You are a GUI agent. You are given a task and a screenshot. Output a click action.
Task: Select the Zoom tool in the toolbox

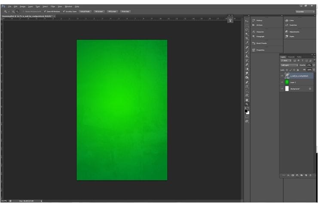(247, 104)
